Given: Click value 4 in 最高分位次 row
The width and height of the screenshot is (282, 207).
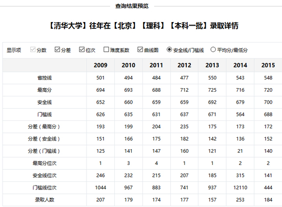Looking at the screenshot, I should (156, 163).
